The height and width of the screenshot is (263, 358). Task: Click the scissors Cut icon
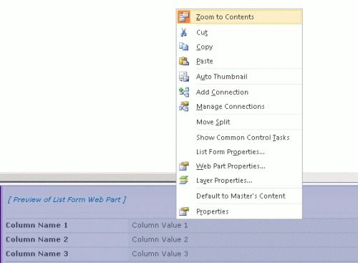coord(183,32)
